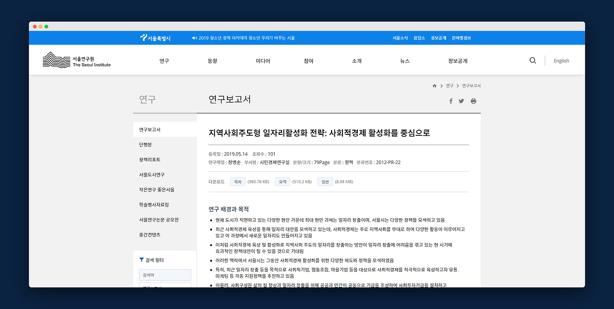
Task: Click the 등록일 2019.05.14 text
Action: point(228,154)
